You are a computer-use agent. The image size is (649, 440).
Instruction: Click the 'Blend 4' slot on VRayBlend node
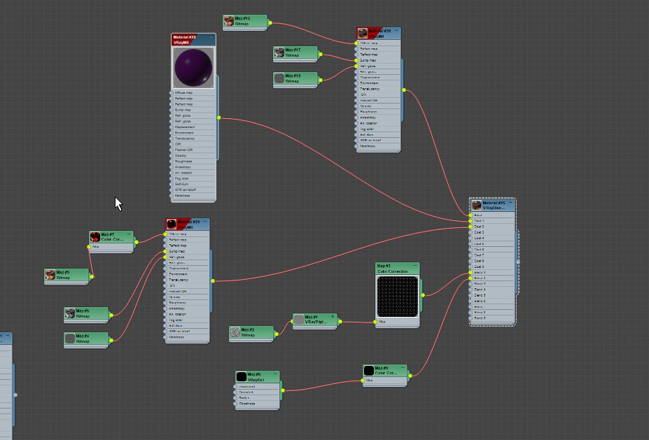pos(493,290)
